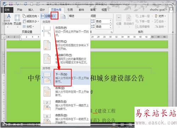Select the 页面布局 (Page Layout) tab
177x128 pixels.
click(56, 10)
